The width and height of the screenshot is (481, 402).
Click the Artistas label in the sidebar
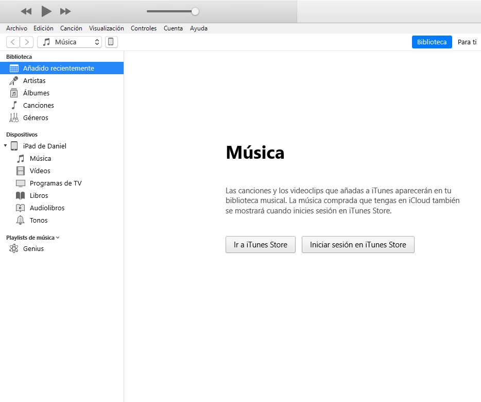click(35, 80)
